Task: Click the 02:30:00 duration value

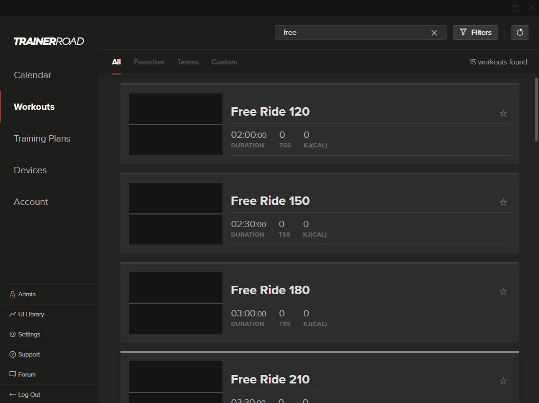Action: [248, 224]
